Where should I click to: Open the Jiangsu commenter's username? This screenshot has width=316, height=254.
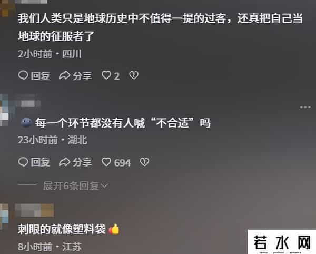point(34,210)
